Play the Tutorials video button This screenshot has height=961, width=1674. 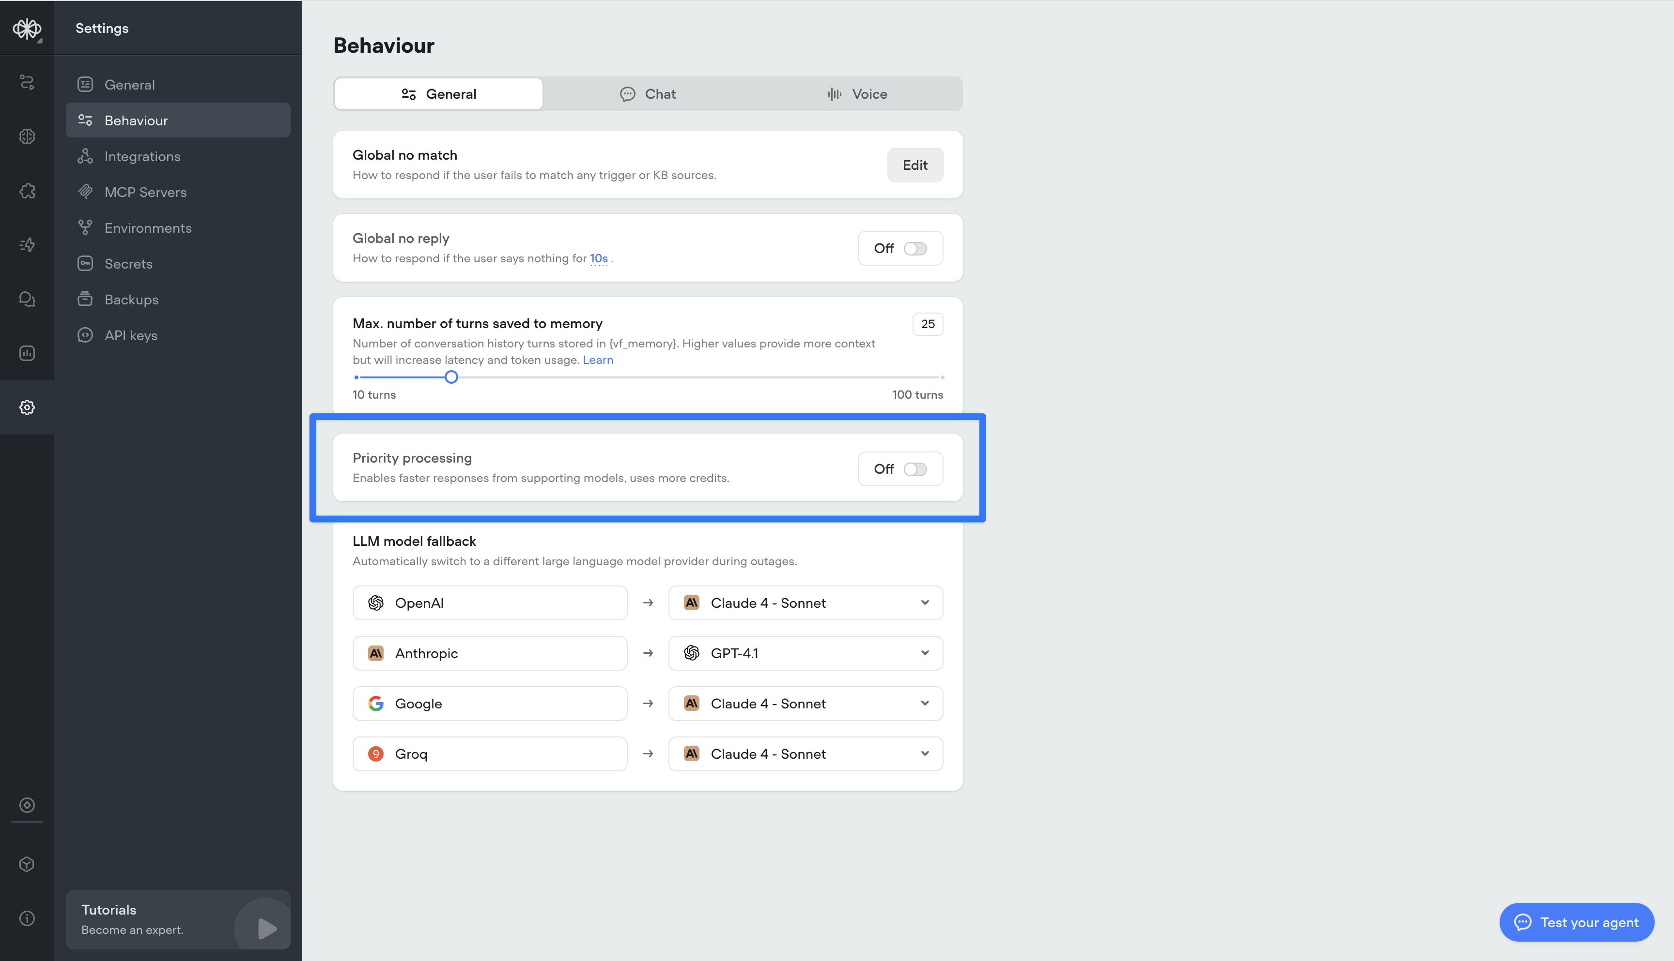point(266,928)
